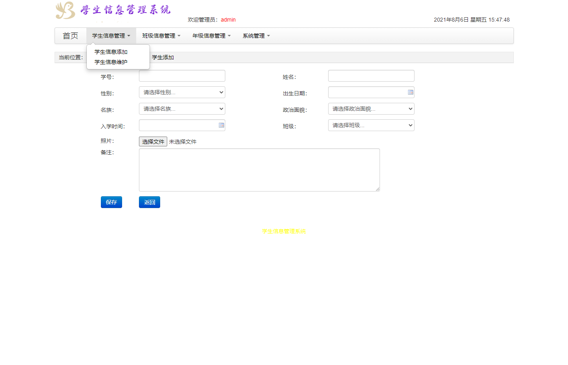The height and width of the screenshot is (365, 568).
Task: Click into the 备注 text area
Action: [259, 170]
